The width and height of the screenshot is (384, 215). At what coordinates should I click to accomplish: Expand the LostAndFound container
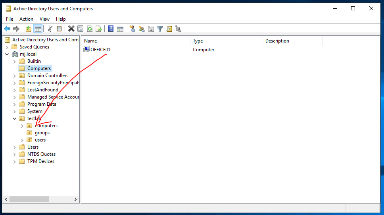14,90
